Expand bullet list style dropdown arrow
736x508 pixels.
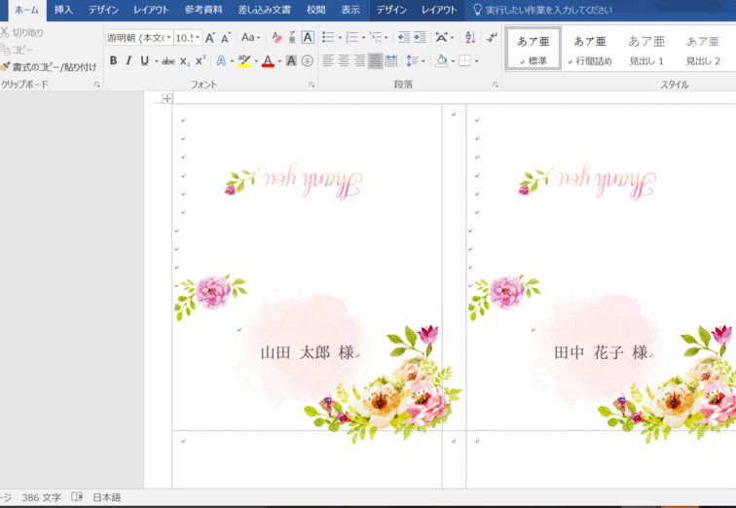340,38
